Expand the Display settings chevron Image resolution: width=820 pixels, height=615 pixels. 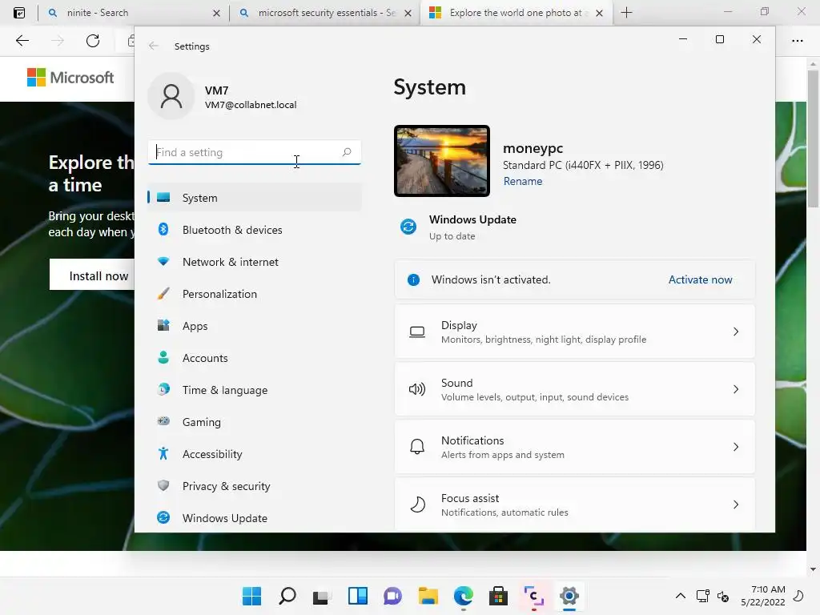pos(736,332)
